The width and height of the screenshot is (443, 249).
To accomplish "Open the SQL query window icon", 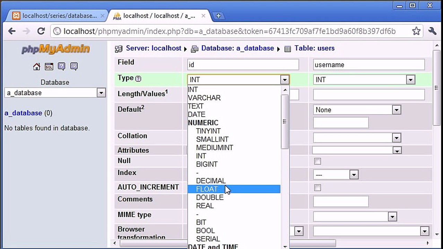I will pyautogui.click(x=49, y=66).
